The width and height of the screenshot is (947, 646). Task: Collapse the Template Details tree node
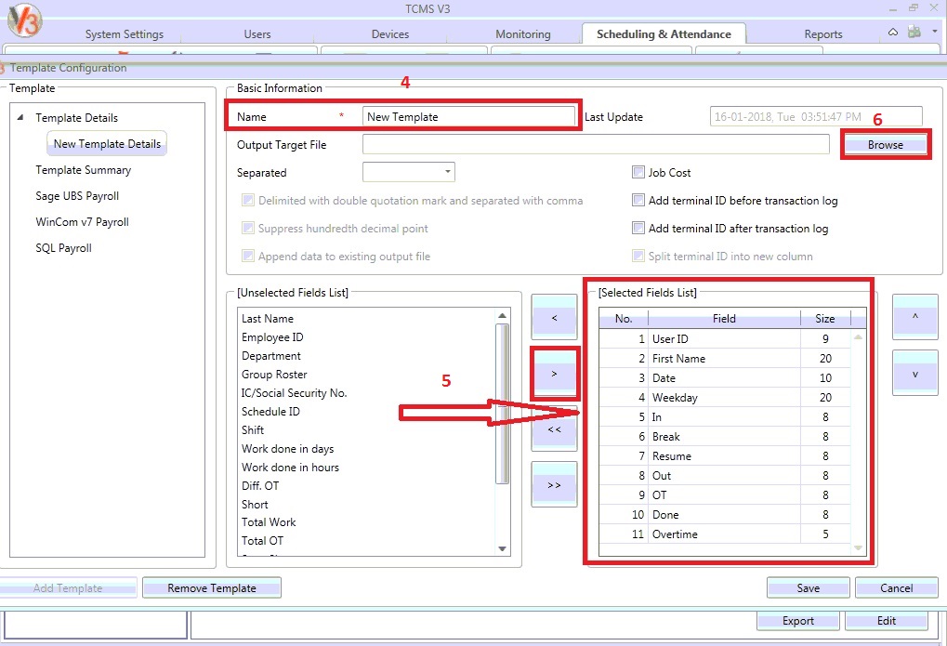[x=21, y=118]
